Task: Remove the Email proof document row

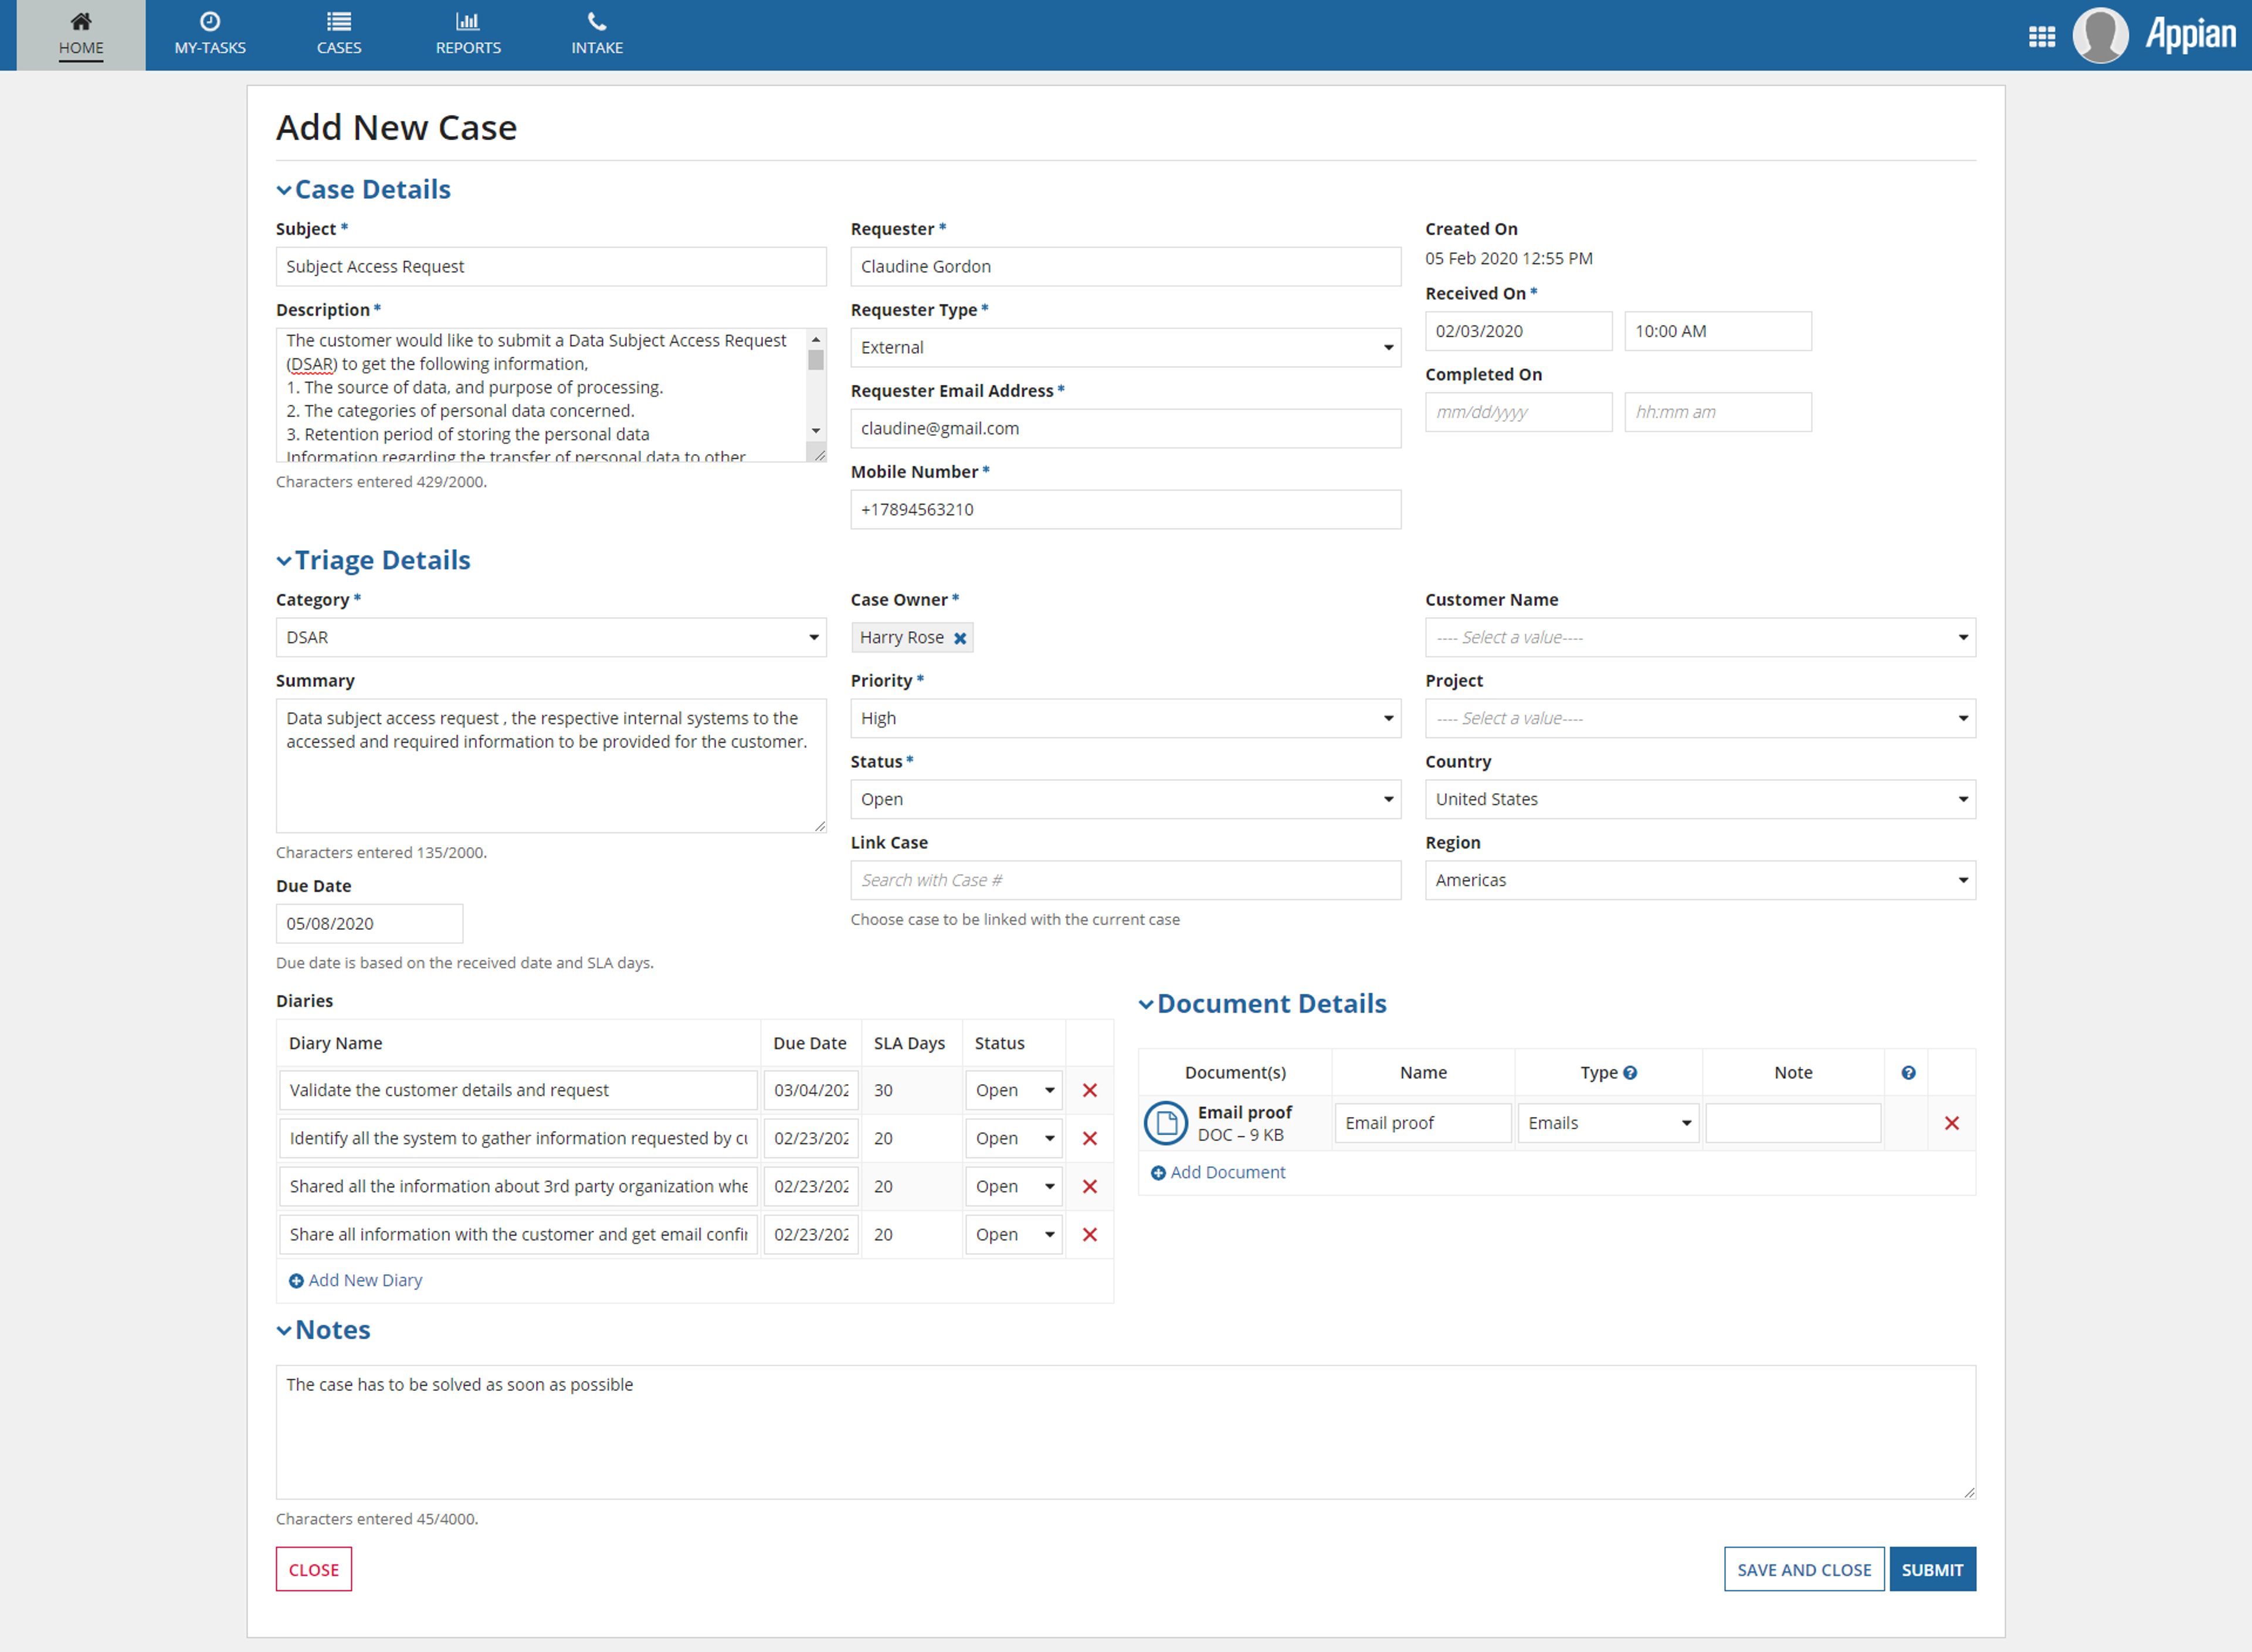Action: tap(1951, 1123)
